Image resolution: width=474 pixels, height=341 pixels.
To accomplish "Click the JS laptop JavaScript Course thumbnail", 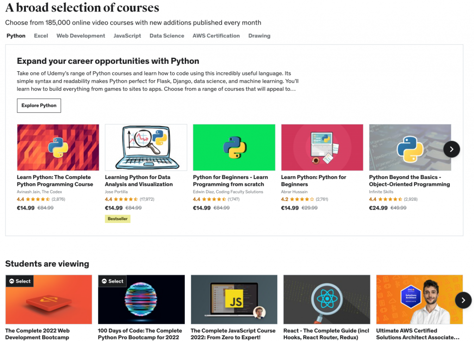I will (x=234, y=299).
